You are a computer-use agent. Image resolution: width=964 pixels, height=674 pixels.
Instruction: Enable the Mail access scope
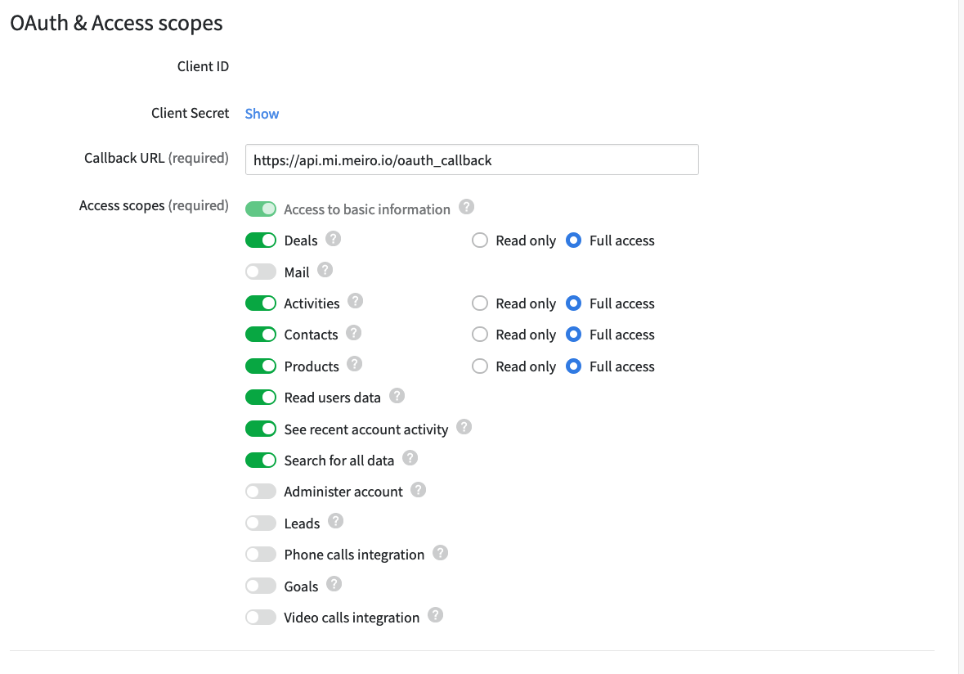coord(261,272)
